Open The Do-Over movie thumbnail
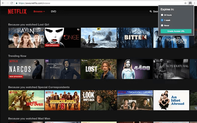 (26, 100)
